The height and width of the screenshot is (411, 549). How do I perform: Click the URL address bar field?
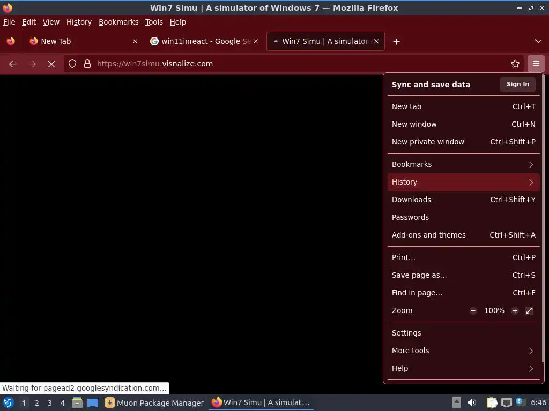tap(293, 64)
